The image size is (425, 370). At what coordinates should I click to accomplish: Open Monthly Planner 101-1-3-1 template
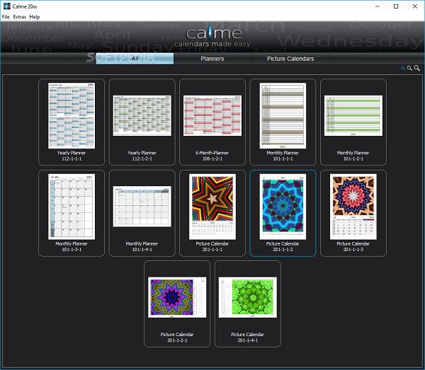pos(72,212)
